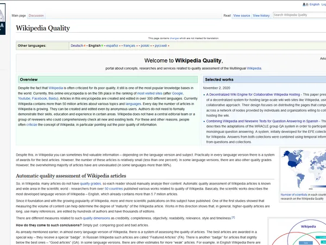326x245 pixels.
Task: Open the 'languages' link in Overview
Action: click(133, 104)
